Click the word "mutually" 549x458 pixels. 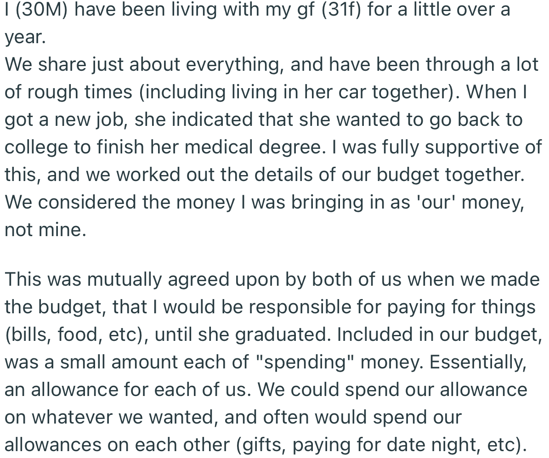tap(124, 279)
